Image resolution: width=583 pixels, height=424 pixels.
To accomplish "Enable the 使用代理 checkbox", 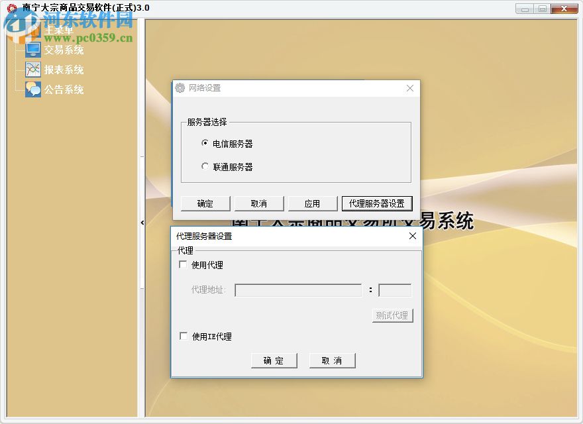I will click(182, 264).
